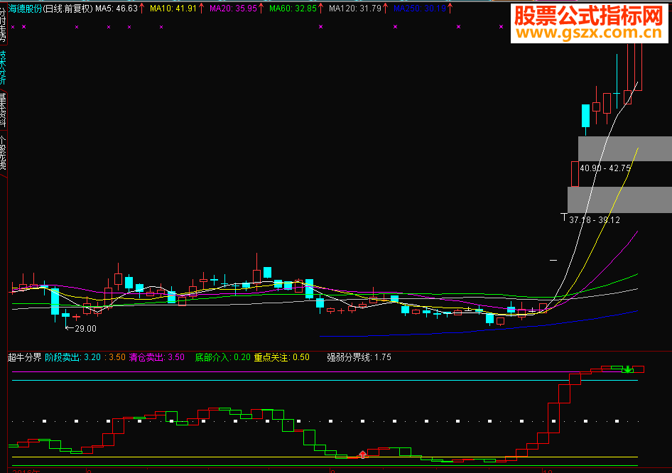Click the red up arrow beside MA60
672x473 pixels.
(x=320, y=8)
